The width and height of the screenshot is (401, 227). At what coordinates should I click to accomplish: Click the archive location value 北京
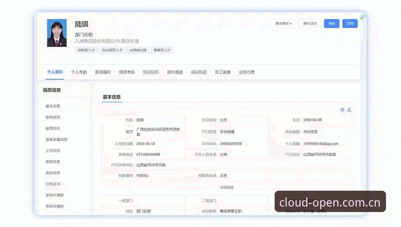pos(223,176)
